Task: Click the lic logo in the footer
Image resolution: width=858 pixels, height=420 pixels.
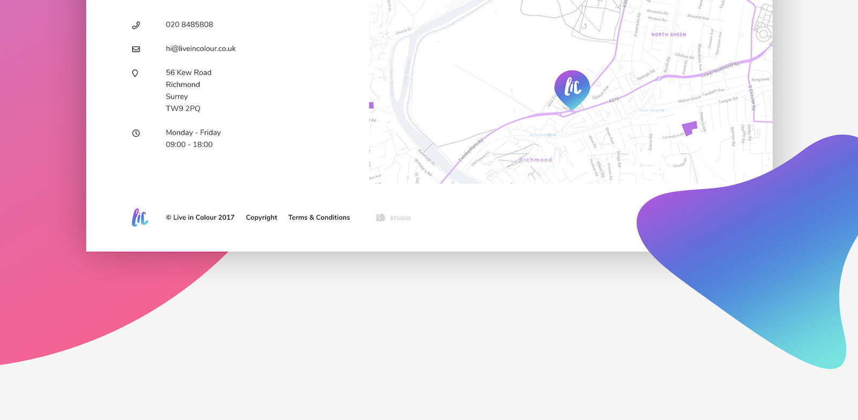Action: tap(140, 217)
